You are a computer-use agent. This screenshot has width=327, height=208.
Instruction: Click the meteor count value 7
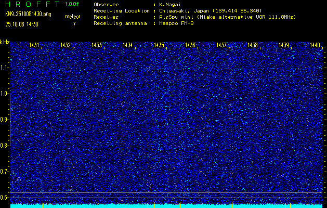click(74, 24)
